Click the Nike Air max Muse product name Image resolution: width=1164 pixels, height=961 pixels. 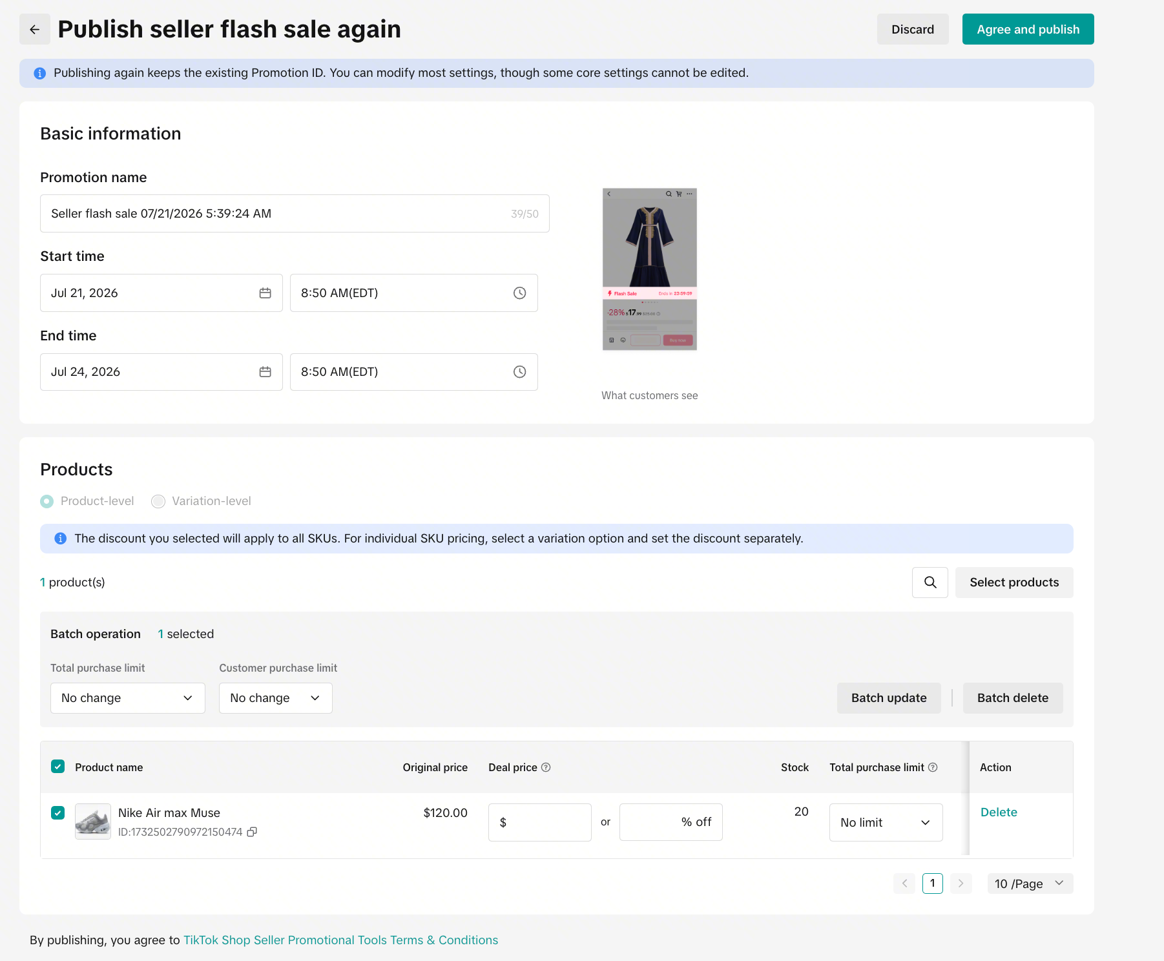point(169,813)
